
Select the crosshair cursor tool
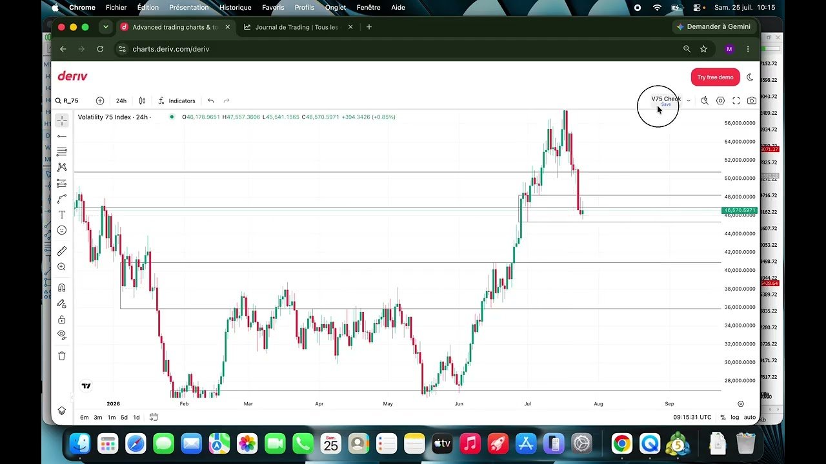click(x=62, y=121)
